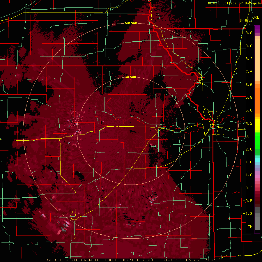Image resolution: width=262 pixels, height=262 pixels.
Task: Click the bright green color bar segment
Action: [x=257, y=140]
